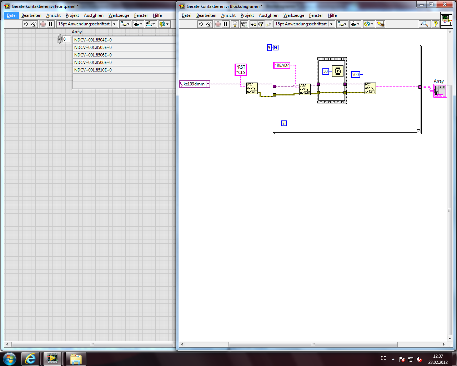The width and height of the screenshot is (457, 366).
Task: Open Reorder dropdown in front panel toolbar
Action: click(x=165, y=24)
